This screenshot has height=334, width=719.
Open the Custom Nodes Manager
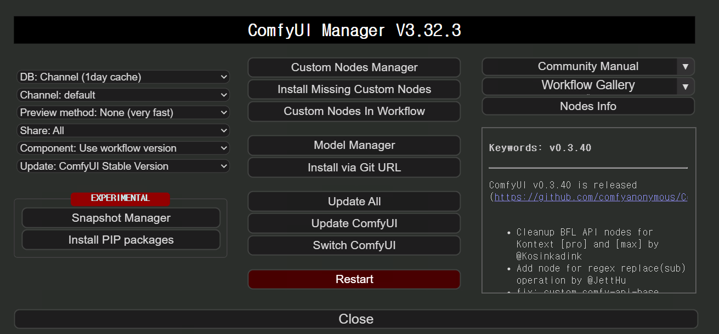point(354,67)
